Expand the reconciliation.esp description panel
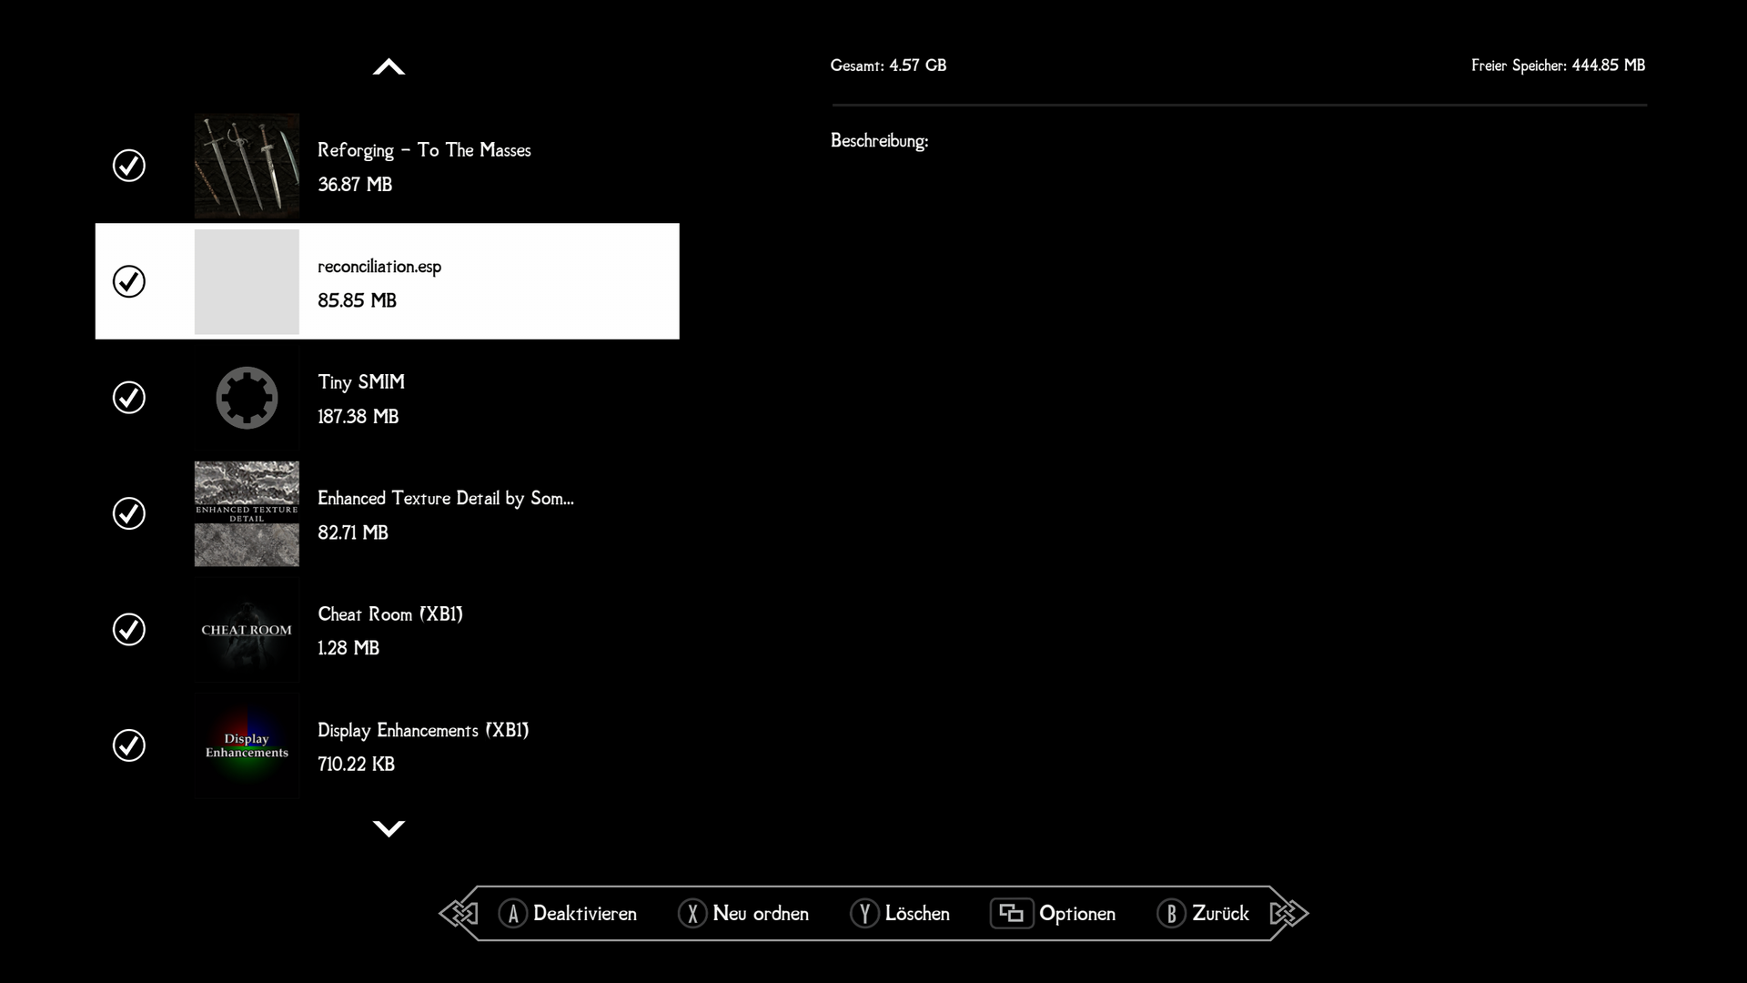 389,281
